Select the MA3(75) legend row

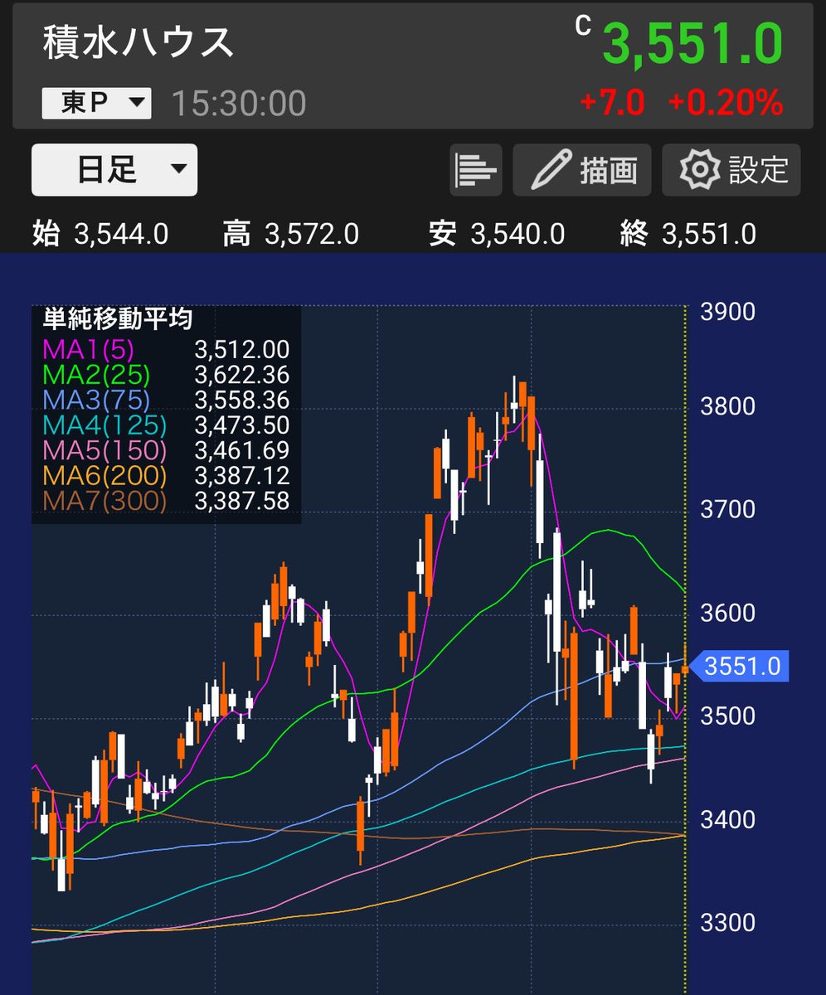point(165,400)
